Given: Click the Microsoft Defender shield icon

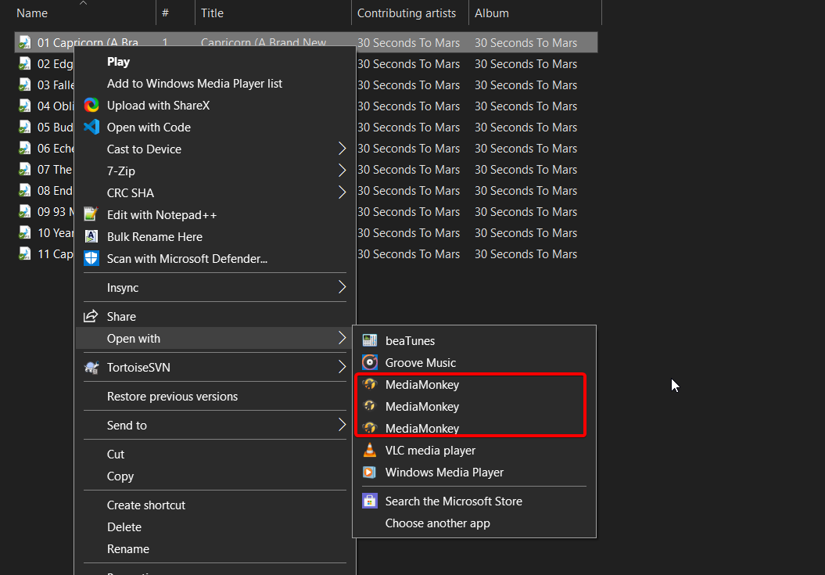Looking at the screenshot, I should pos(91,258).
